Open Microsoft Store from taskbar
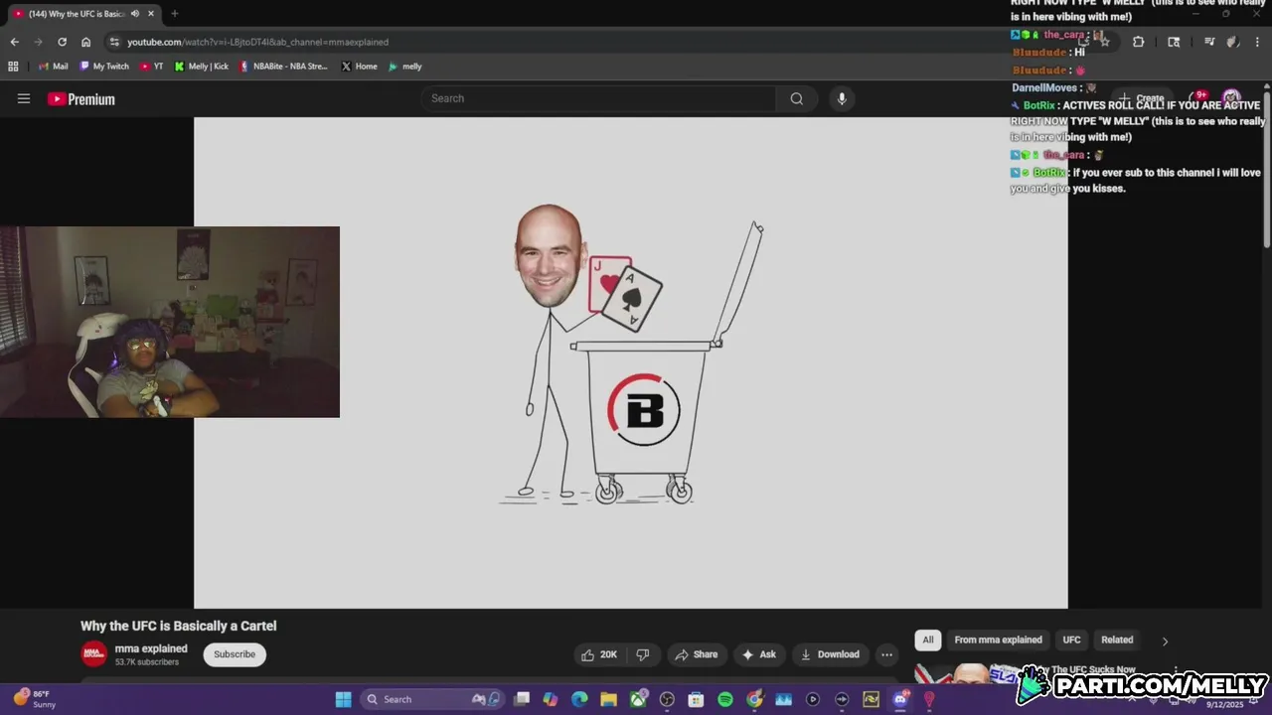Viewport: 1272px width, 715px height. click(696, 699)
